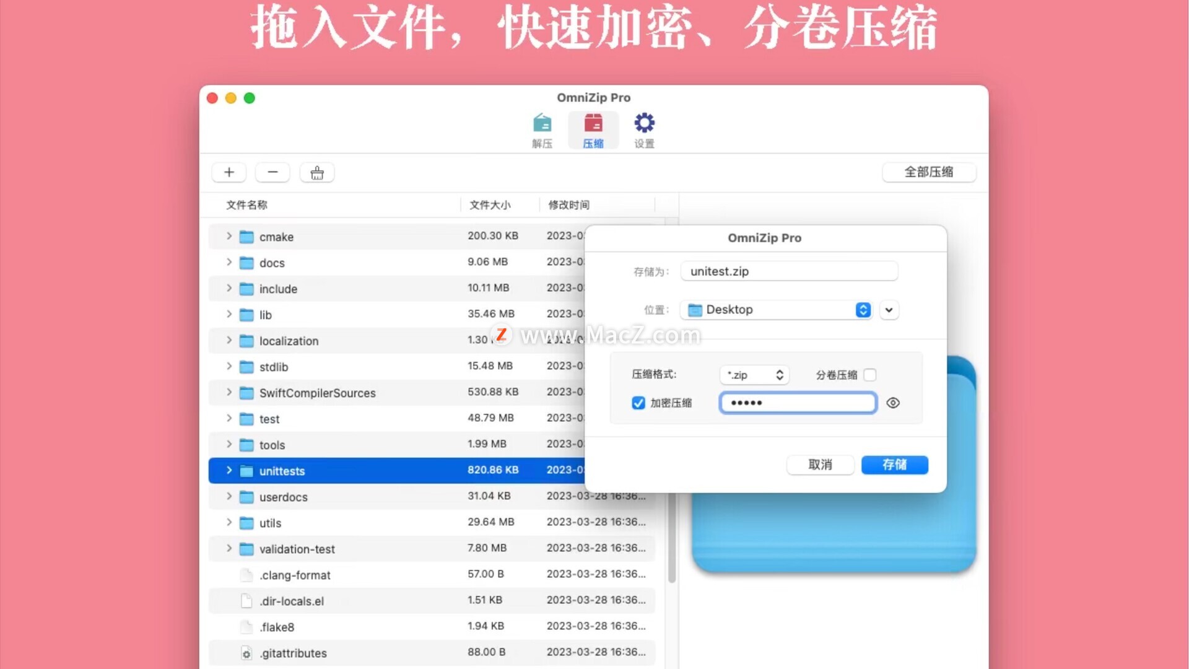Image resolution: width=1189 pixels, height=669 pixels.
Task: Uncheck the 加密压缩 checkbox
Action: pos(638,403)
